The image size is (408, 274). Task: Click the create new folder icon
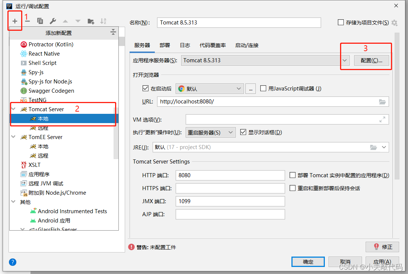tap(91, 21)
